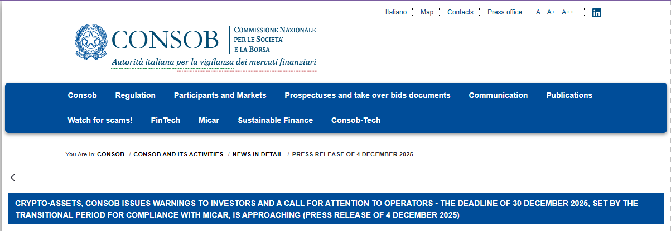Expand Participants and Markets menu
This screenshot has height=231, width=671.
[220, 95]
